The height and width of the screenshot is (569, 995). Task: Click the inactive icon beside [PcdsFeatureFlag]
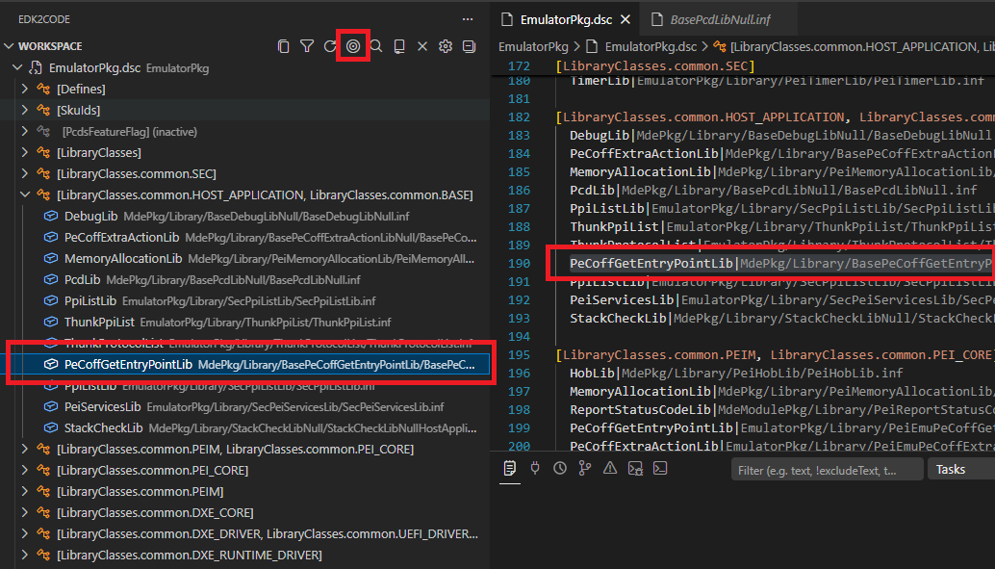point(43,132)
